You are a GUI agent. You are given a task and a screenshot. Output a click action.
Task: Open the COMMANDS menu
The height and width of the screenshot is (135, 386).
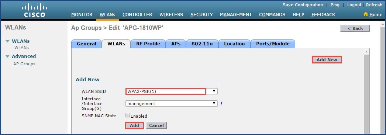pos(272,14)
